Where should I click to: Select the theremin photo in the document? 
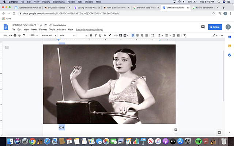click(x=109, y=84)
